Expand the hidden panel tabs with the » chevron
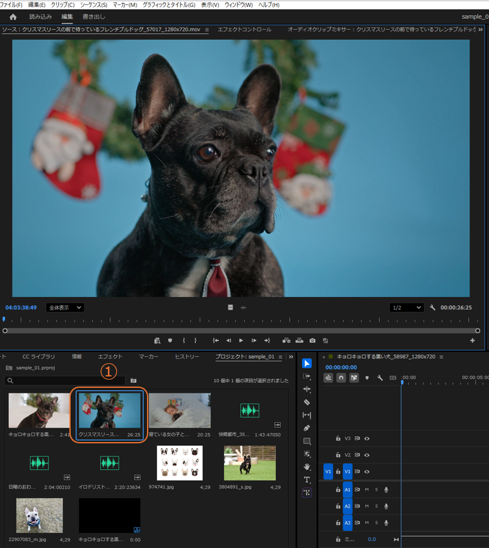 [x=291, y=357]
